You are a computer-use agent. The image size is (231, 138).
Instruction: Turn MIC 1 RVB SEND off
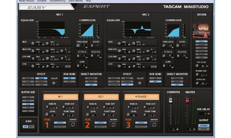tap(69, 82)
